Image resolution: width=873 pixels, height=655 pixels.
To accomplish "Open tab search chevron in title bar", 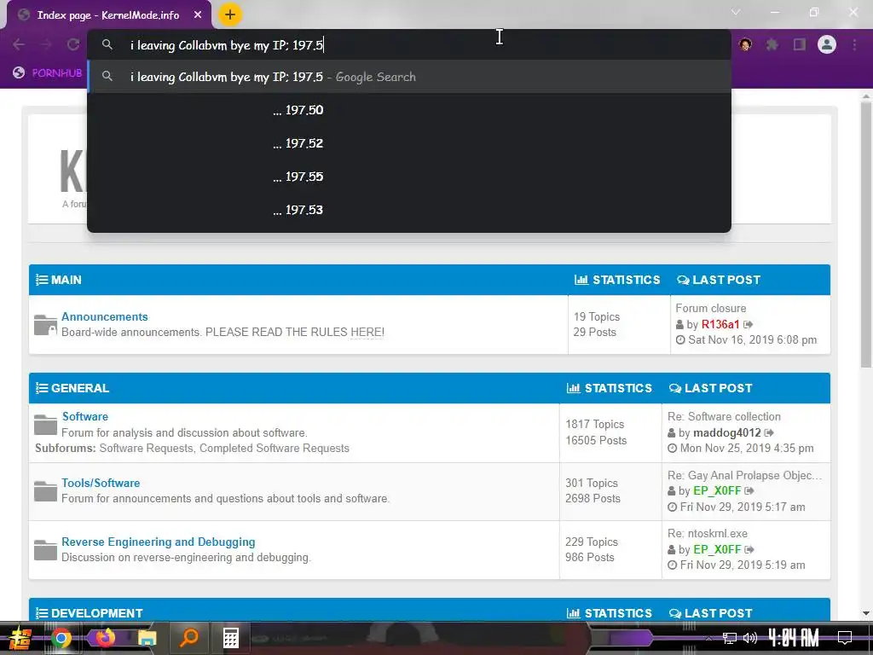I will point(736,12).
